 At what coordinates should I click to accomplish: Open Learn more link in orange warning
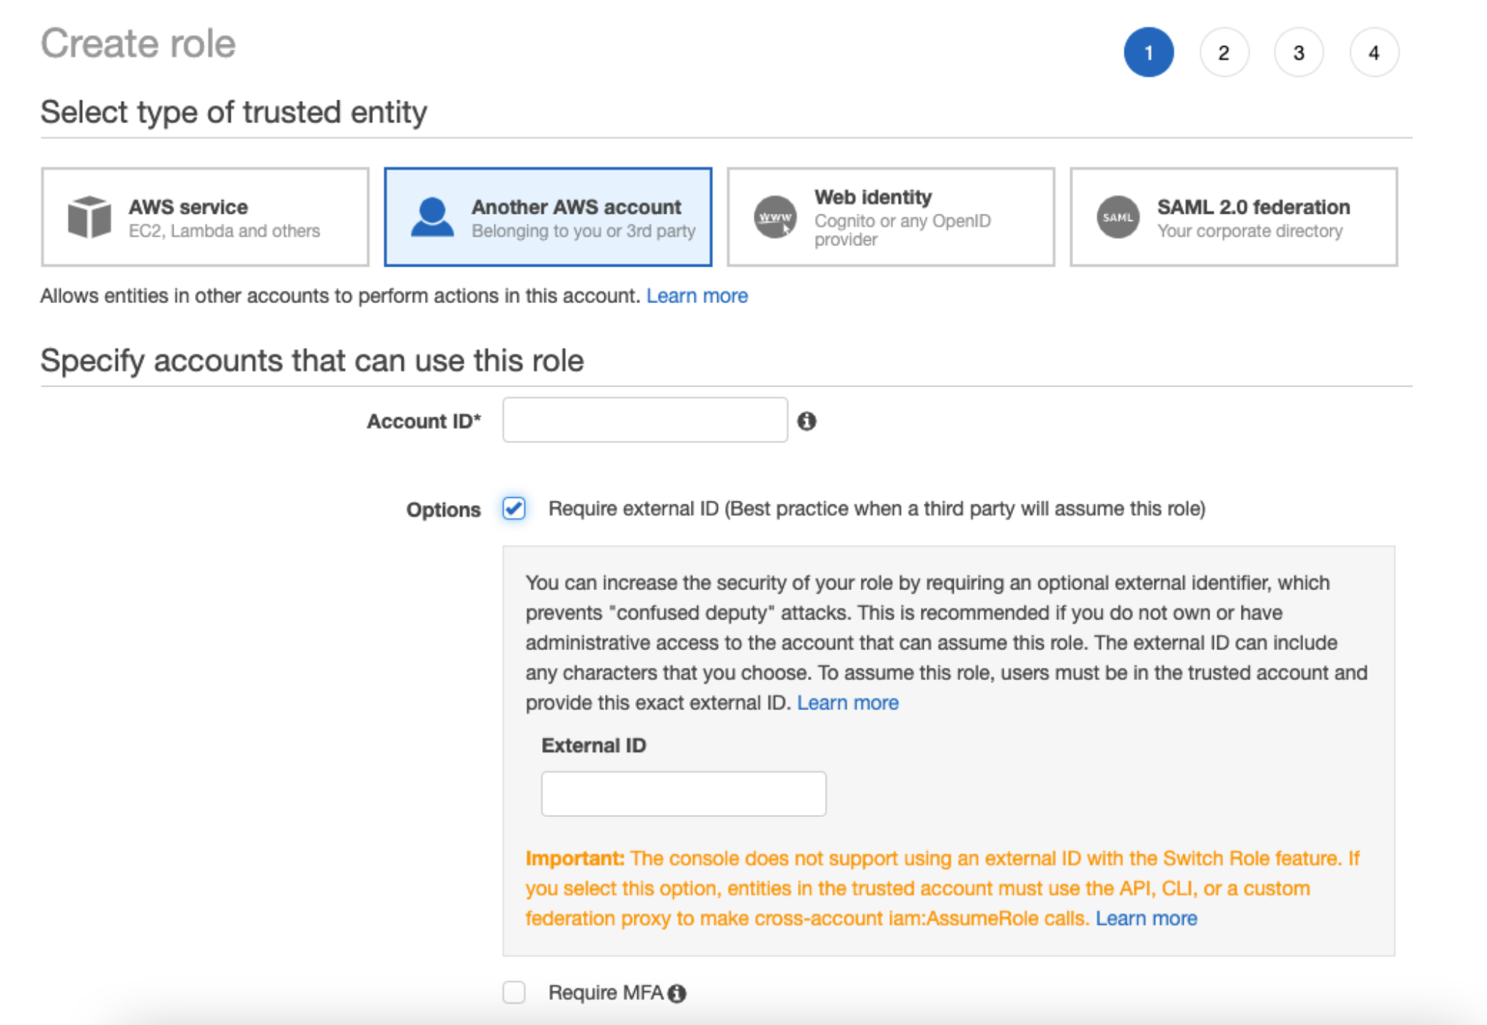(1146, 918)
